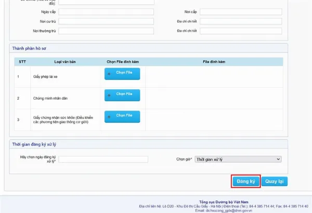Click the File đính kèm column header

click(x=214, y=62)
